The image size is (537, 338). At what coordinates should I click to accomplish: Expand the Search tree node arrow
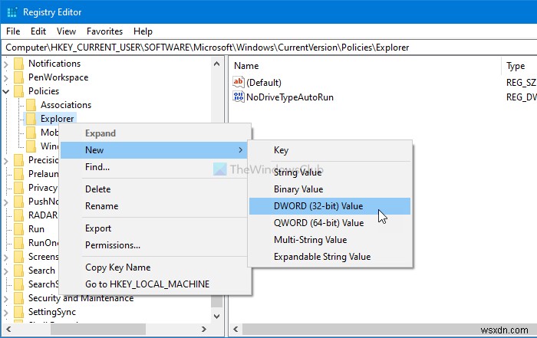coord(6,271)
